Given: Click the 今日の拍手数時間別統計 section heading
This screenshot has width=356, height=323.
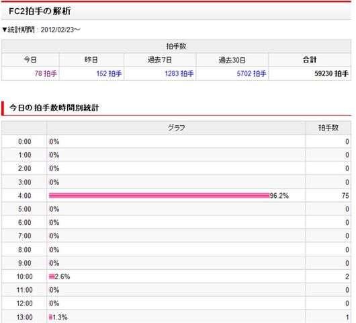Looking at the screenshot, I should pos(54,108).
